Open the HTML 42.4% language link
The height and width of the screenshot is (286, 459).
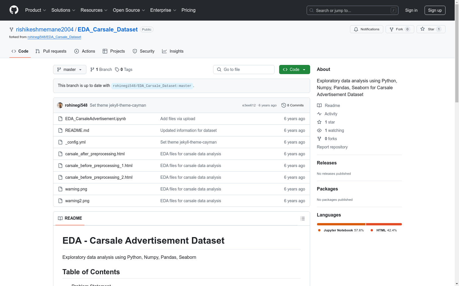pos(384,230)
